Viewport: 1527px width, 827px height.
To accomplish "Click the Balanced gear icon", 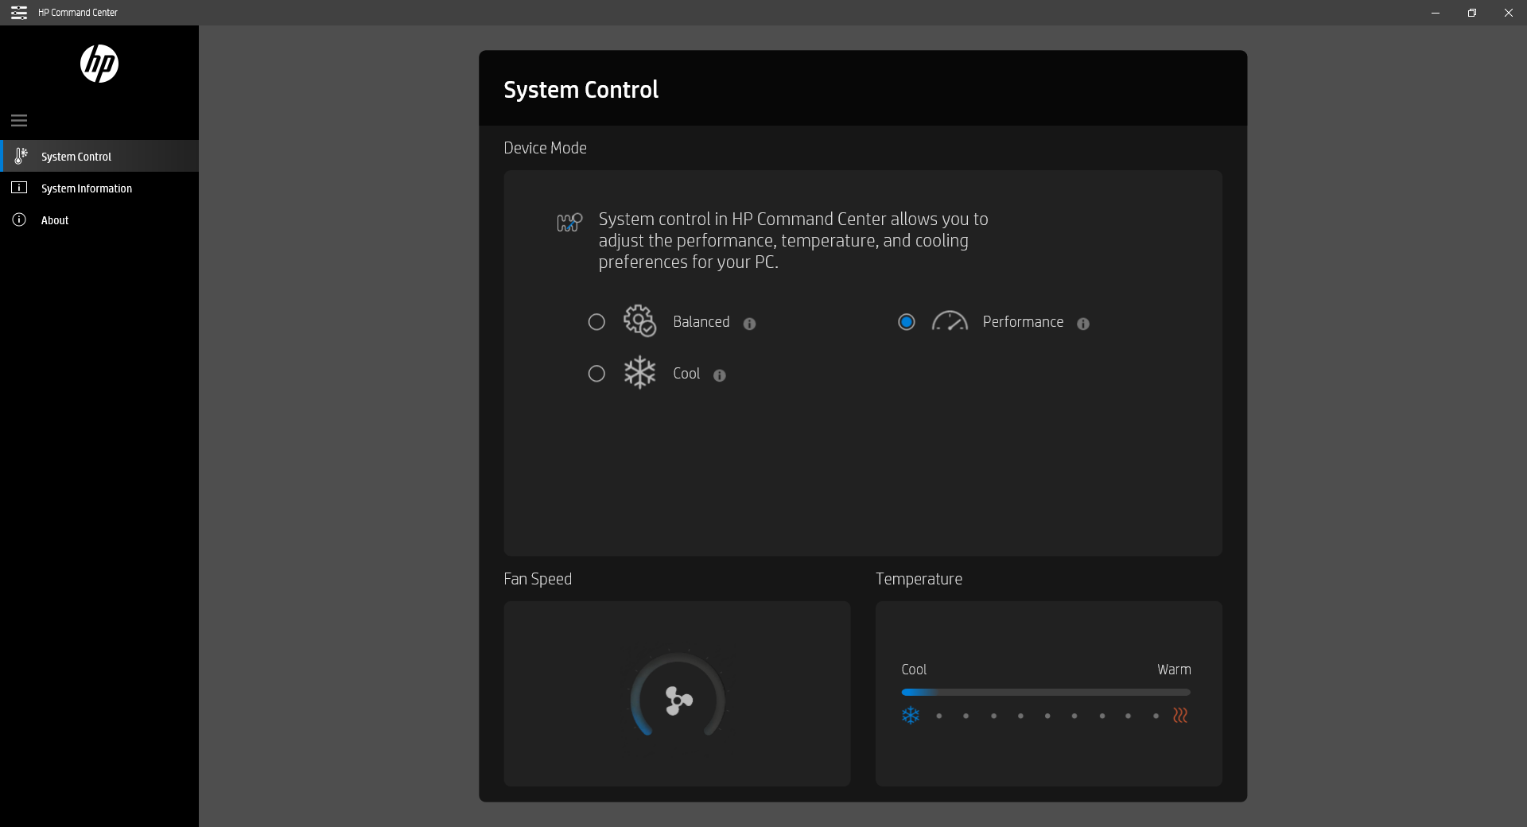I will click(639, 321).
